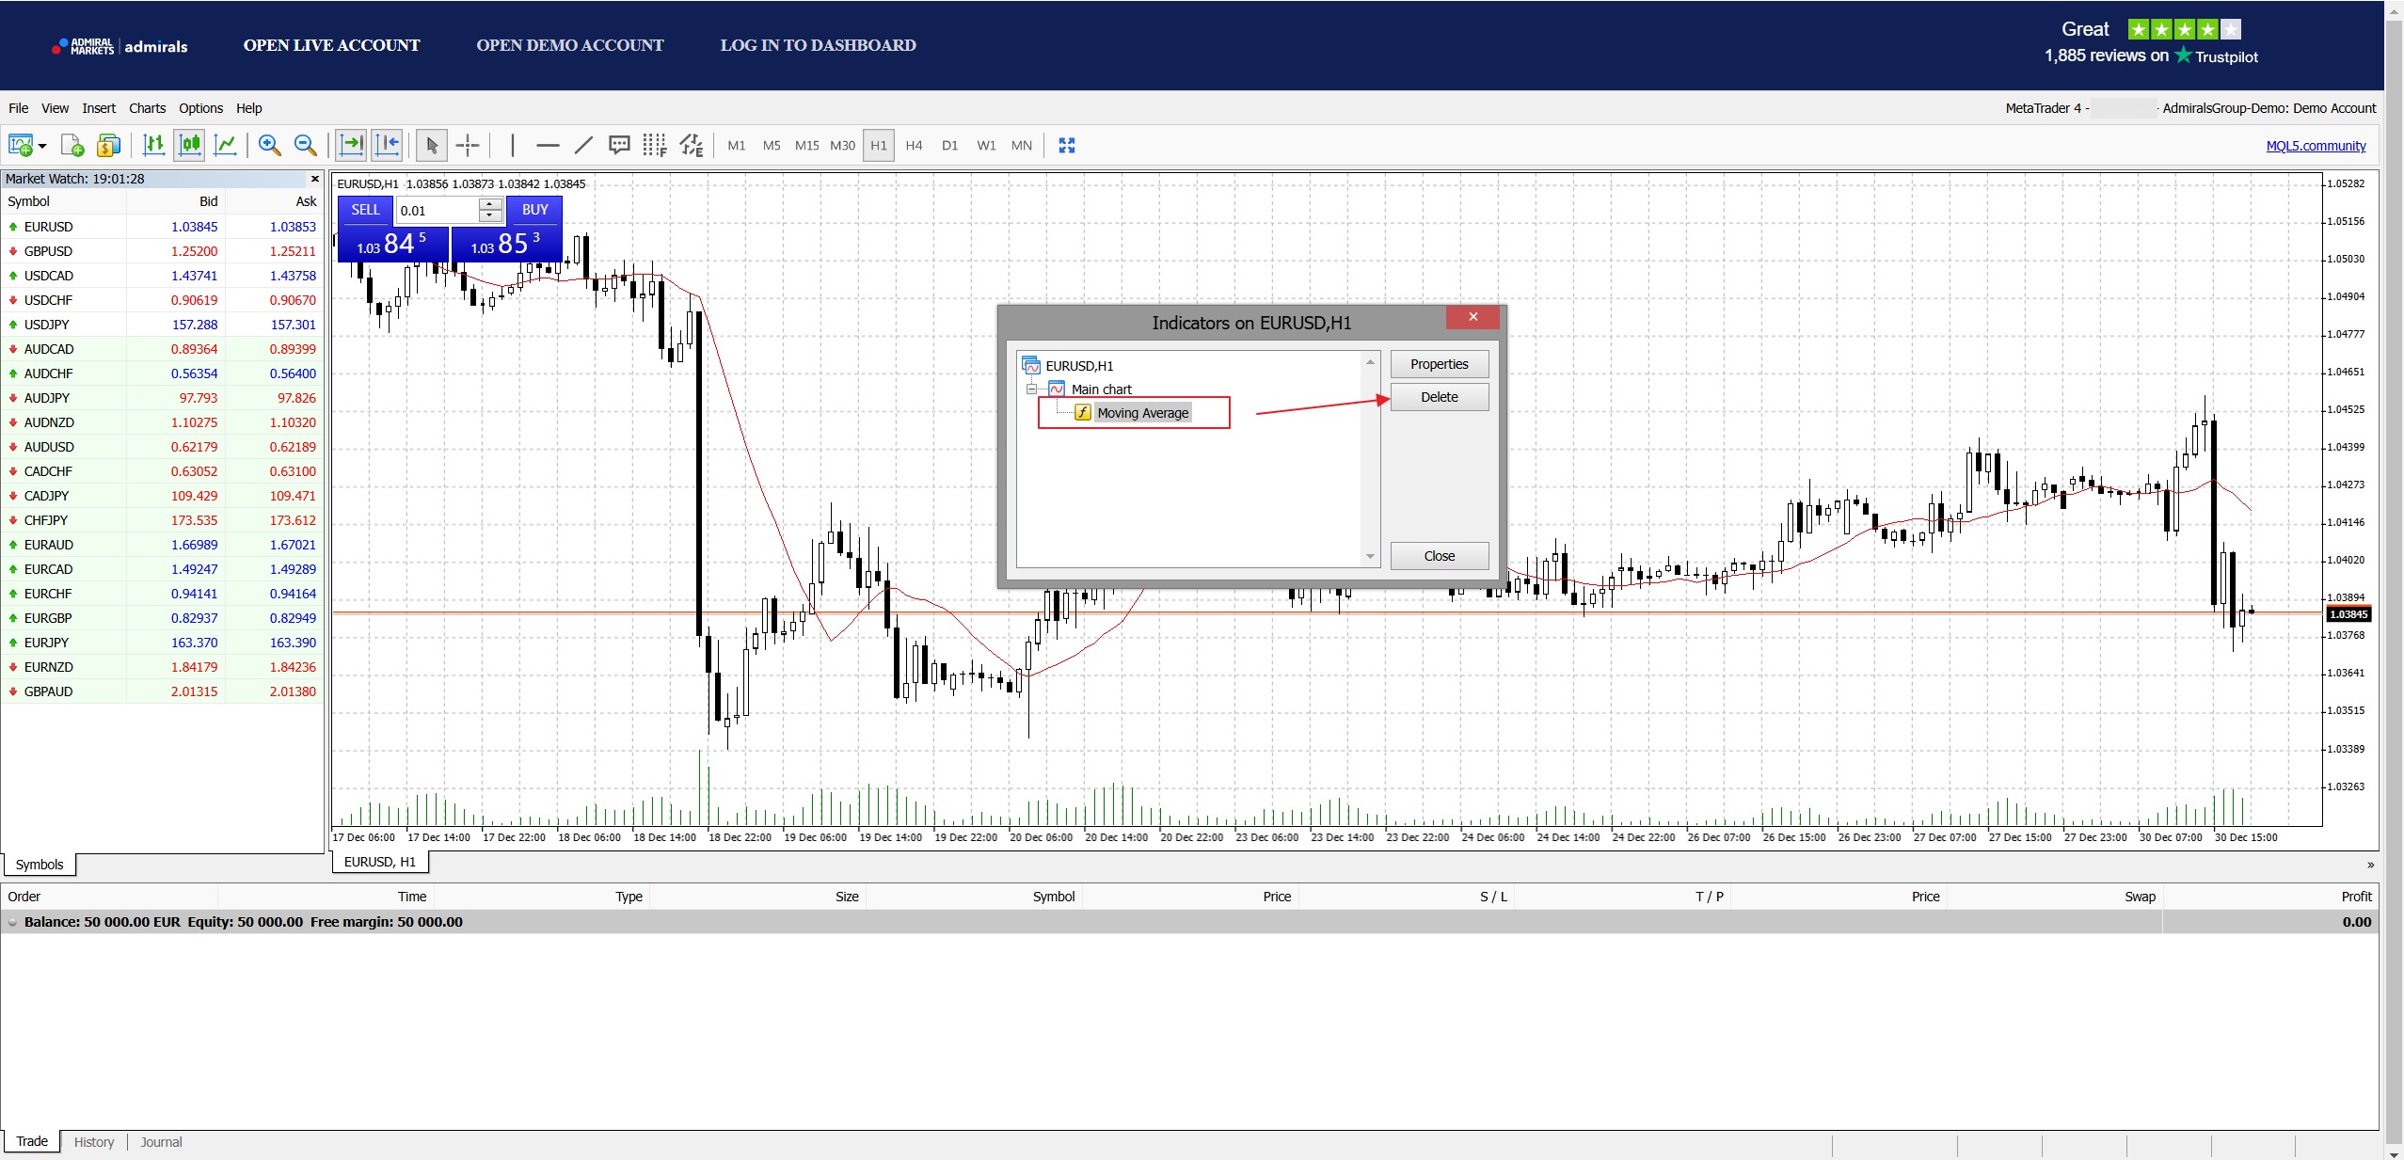The height and width of the screenshot is (1160, 2404).
Task: Click the New Order icon in toolbar
Action: pos(72,145)
